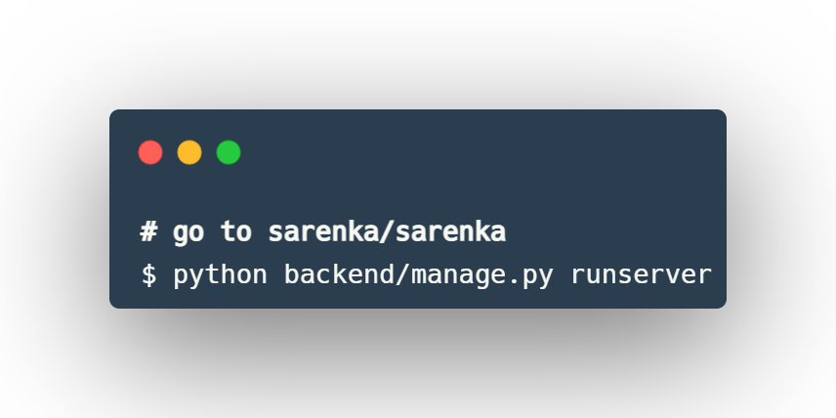836x418 pixels.
Task: Click the yellow minimize dot
Action: click(189, 152)
